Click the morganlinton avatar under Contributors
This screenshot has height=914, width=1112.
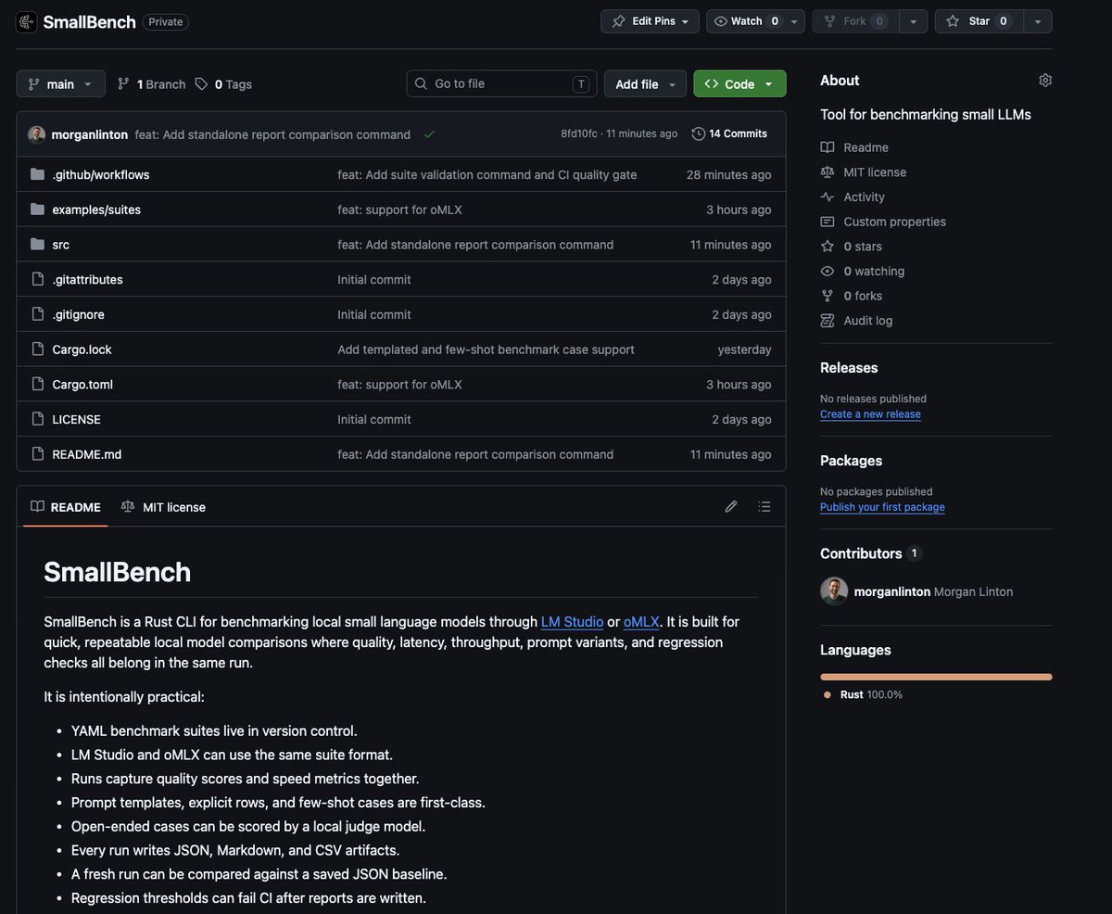click(x=834, y=591)
